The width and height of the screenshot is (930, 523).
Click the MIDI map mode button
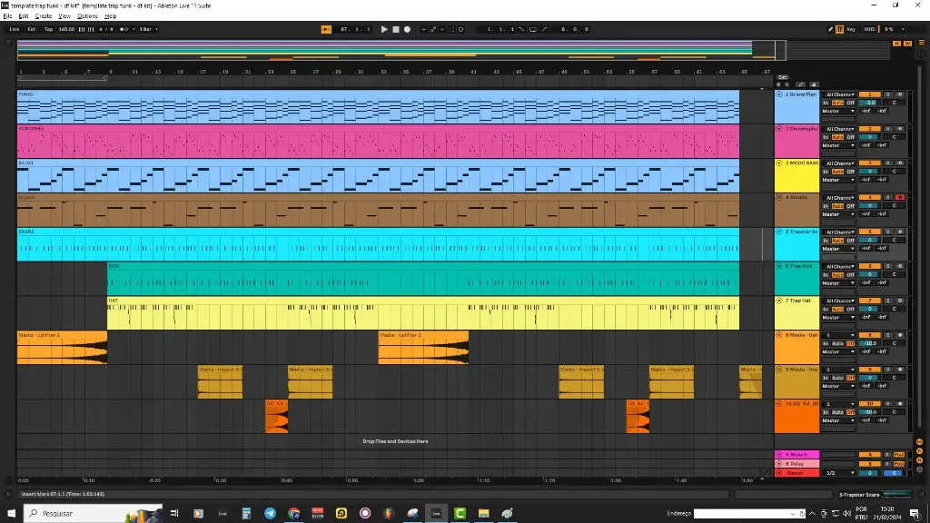pyautogui.click(x=869, y=29)
